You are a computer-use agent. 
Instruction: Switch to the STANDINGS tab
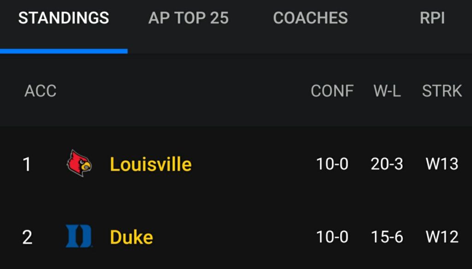[x=64, y=18]
